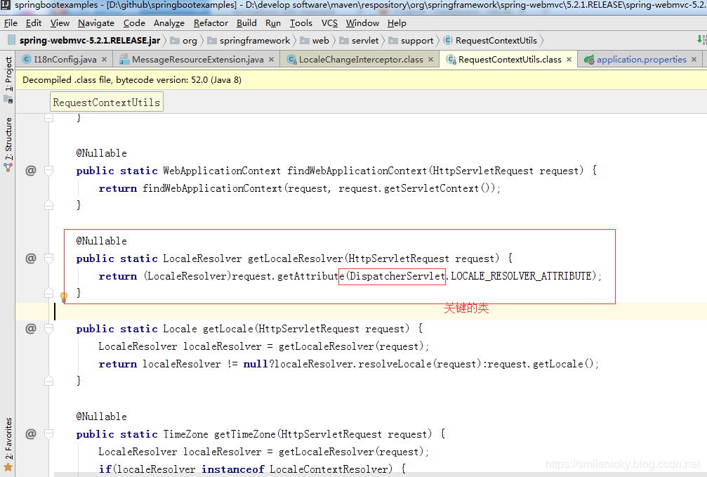Collapse the getTimeZone method fold marker
This screenshot has height=477, width=707.
point(48,434)
